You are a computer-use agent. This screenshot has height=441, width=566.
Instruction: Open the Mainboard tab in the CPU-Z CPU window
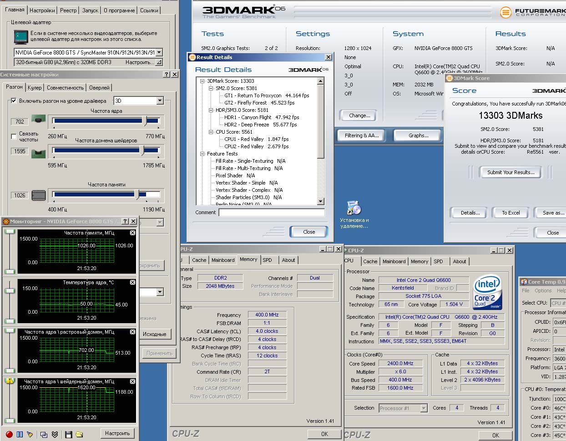coord(394,261)
